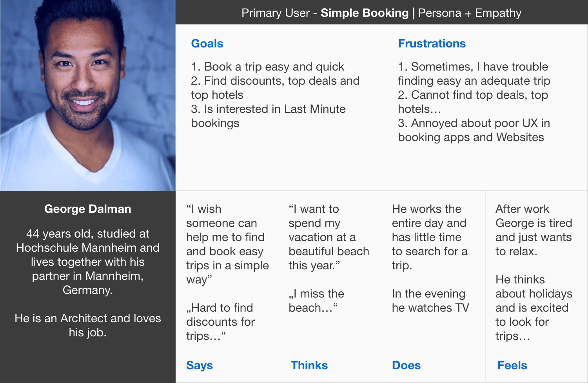Click the Says section label
The height and width of the screenshot is (383, 588).
point(200,365)
